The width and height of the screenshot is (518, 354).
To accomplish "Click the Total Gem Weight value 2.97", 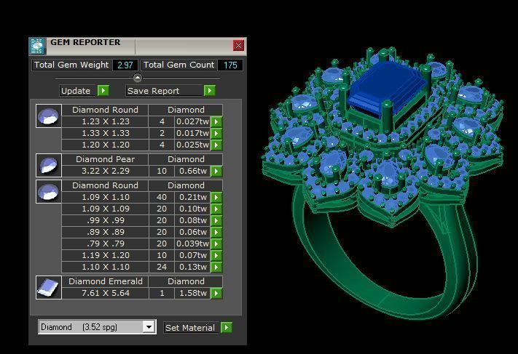I will 125,65.
